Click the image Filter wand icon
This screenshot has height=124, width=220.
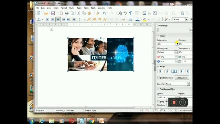(x=166, y=19)
